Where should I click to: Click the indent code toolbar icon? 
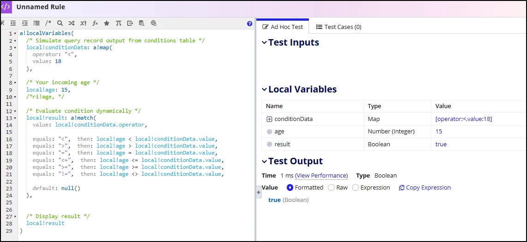pyautogui.click(x=25, y=23)
